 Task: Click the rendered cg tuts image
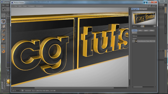pos(70,47)
